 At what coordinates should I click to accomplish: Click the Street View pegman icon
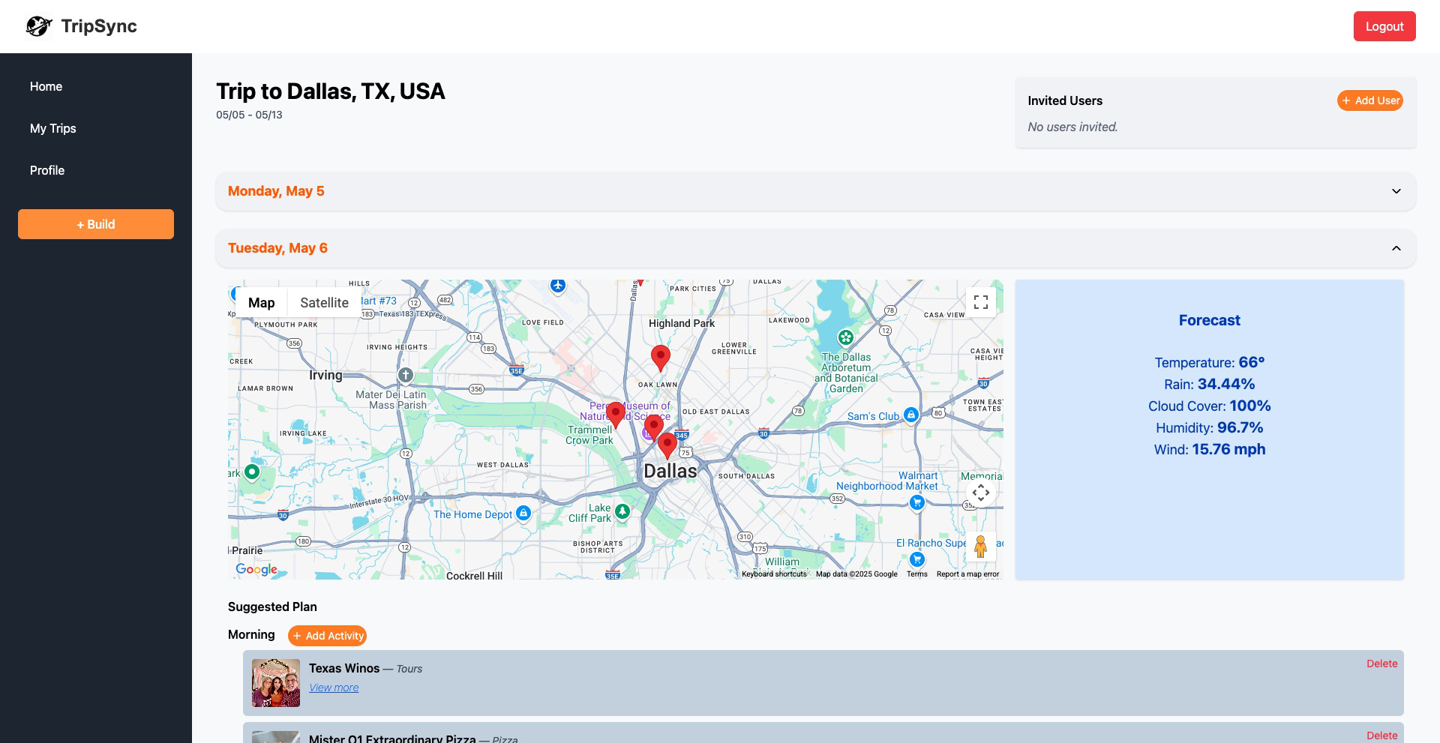[x=981, y=547]
